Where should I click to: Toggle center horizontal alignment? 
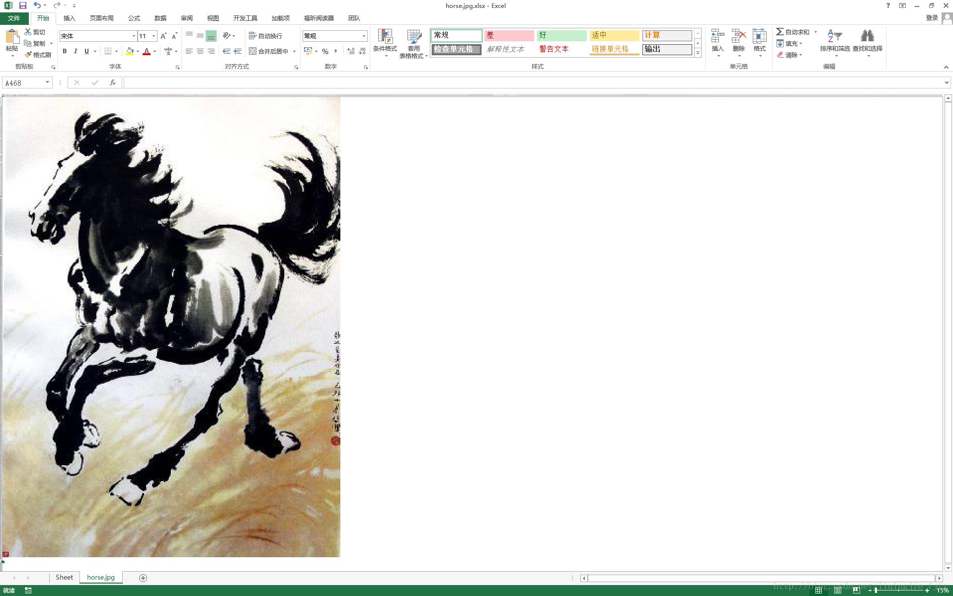pyautogui.click(x=200, y=51)
